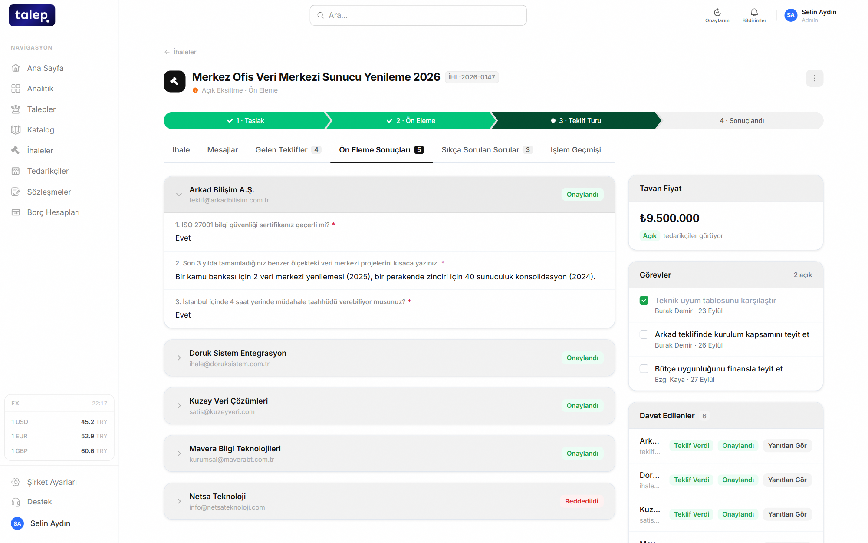Viewport: 868px width, 543px height.
Task: Click Yanıtları Gör in the Ark... row
Action: [x=787, y=446]
